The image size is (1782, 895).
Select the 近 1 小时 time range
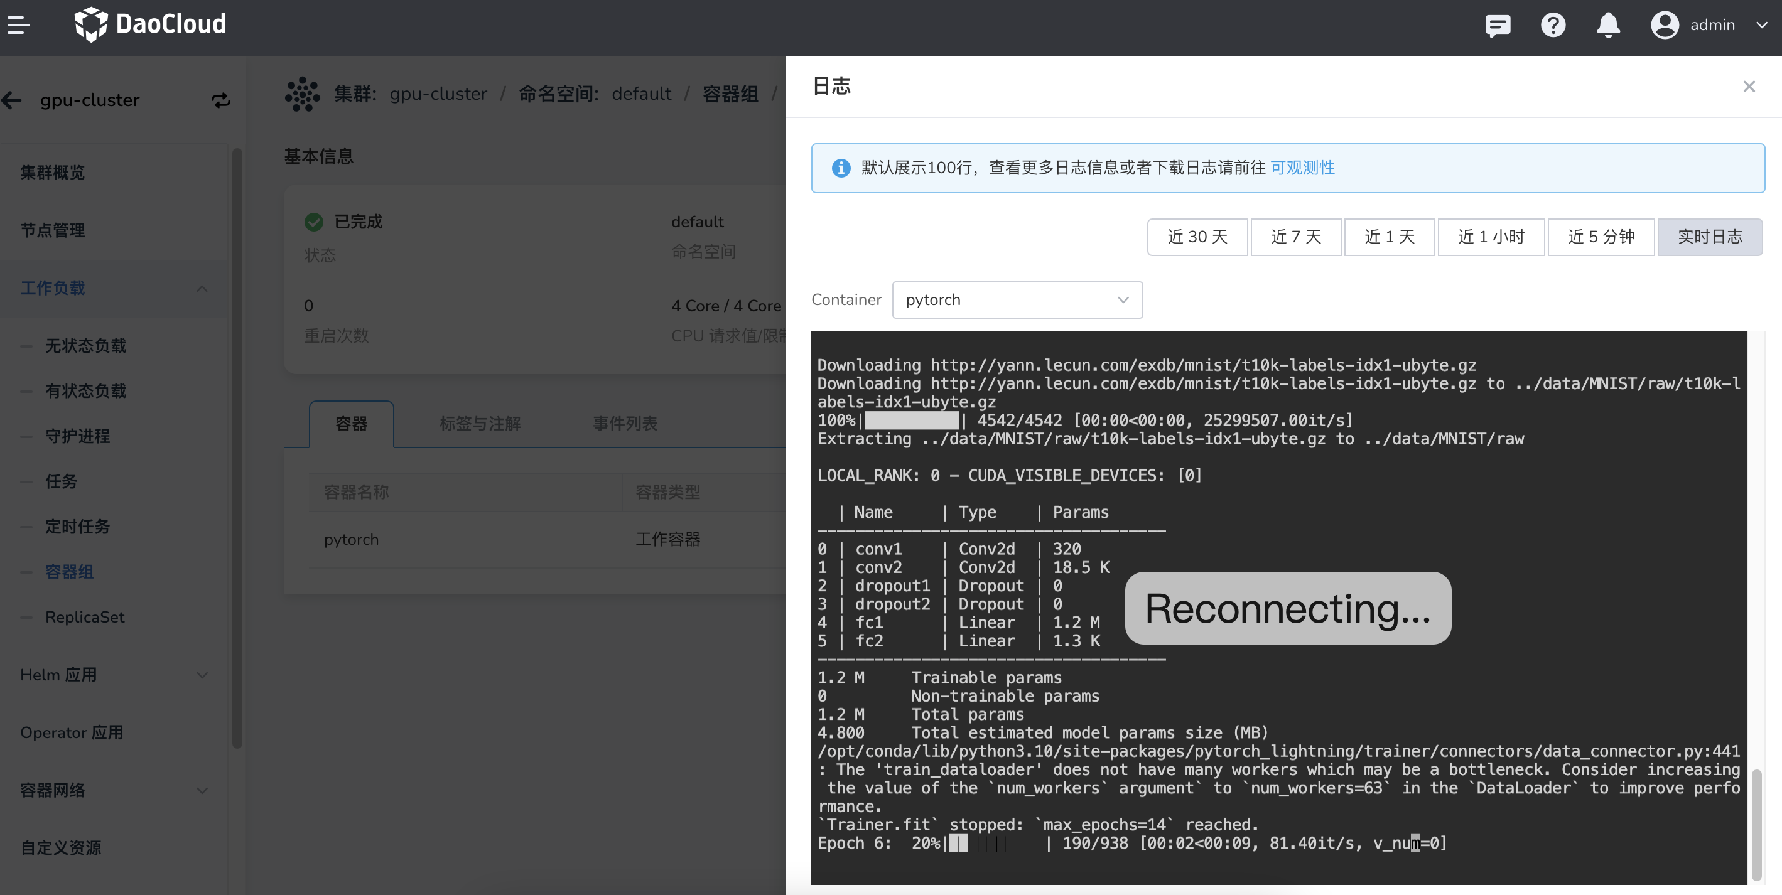pyautogui.click(x=1491, y=237)
